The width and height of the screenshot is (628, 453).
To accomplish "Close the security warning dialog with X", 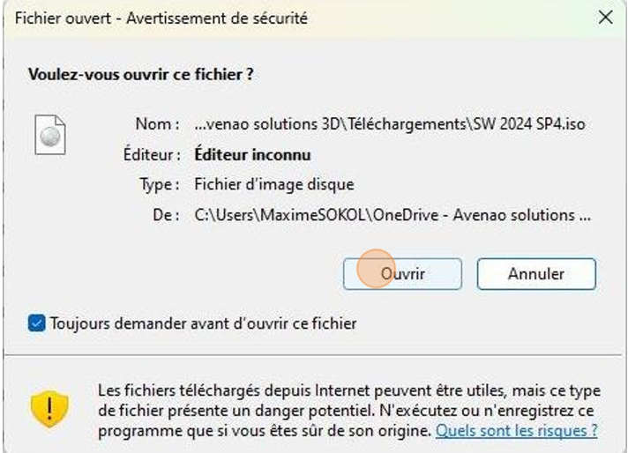I will 605,18.
